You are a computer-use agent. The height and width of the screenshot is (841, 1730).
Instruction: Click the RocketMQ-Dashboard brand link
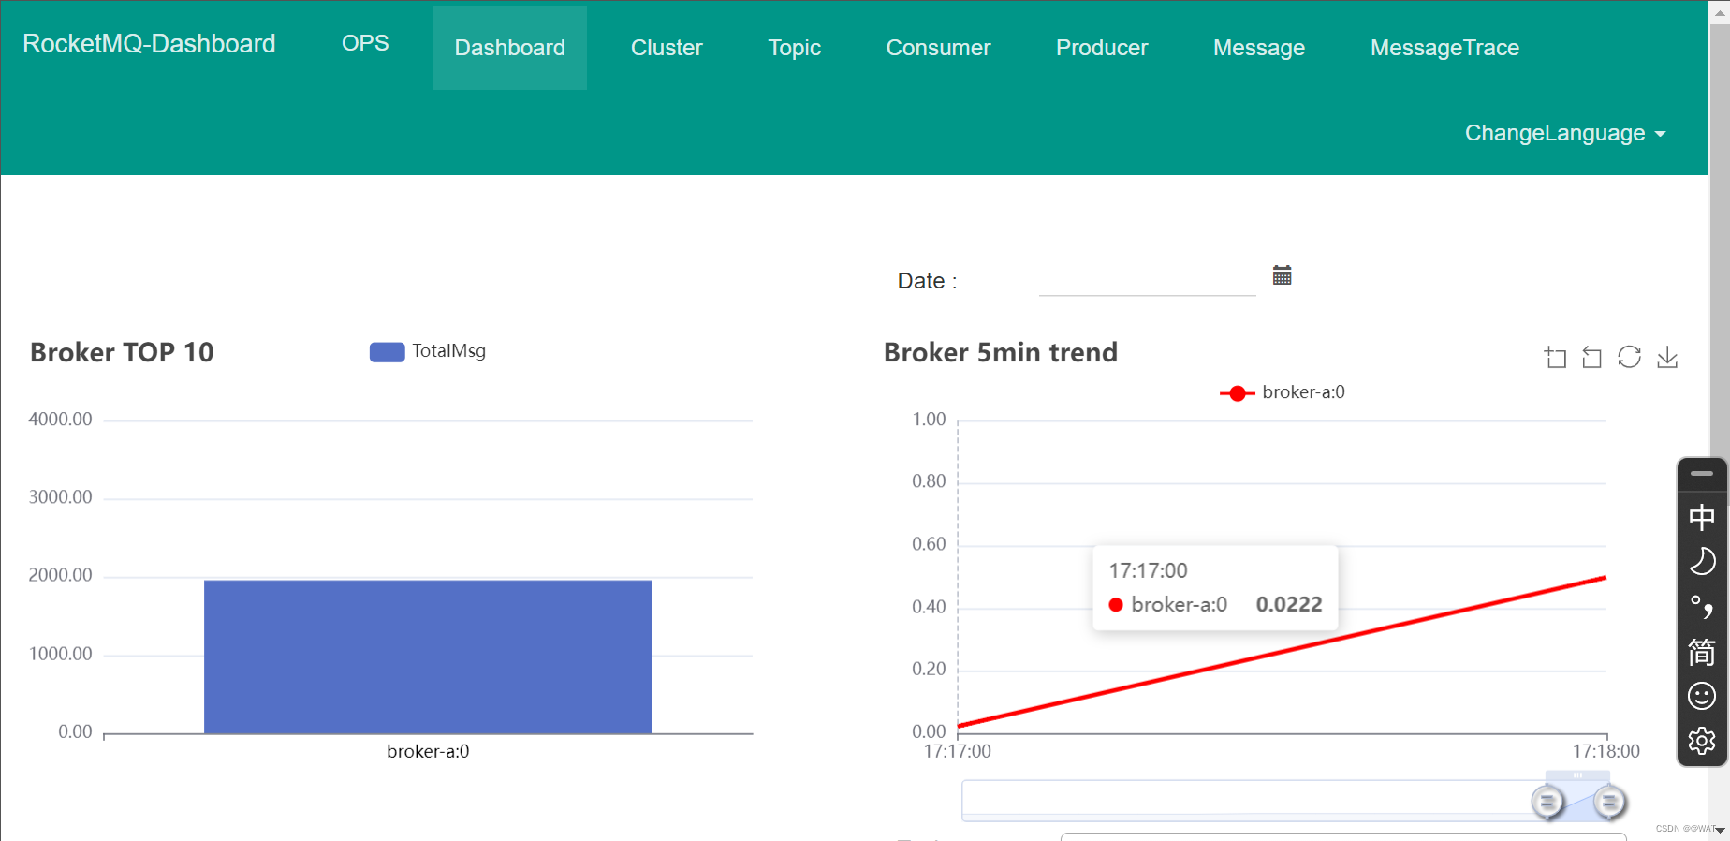(x=149, y=44)
